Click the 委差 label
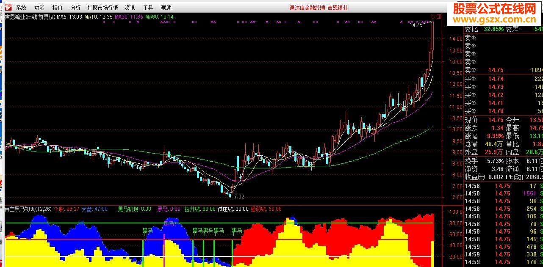This screenshot has width=543, height=267. tap(512, 29)
